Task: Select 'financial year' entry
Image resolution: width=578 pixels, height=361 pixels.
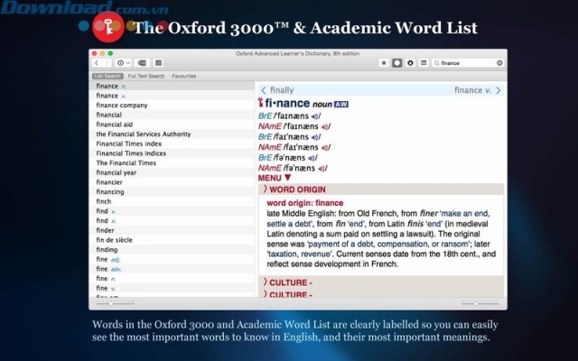Action: [172, 172]
